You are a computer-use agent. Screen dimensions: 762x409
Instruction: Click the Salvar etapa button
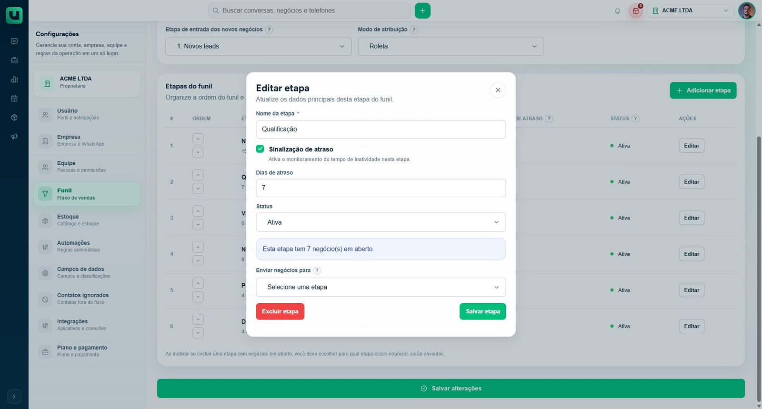pos(482,311)
